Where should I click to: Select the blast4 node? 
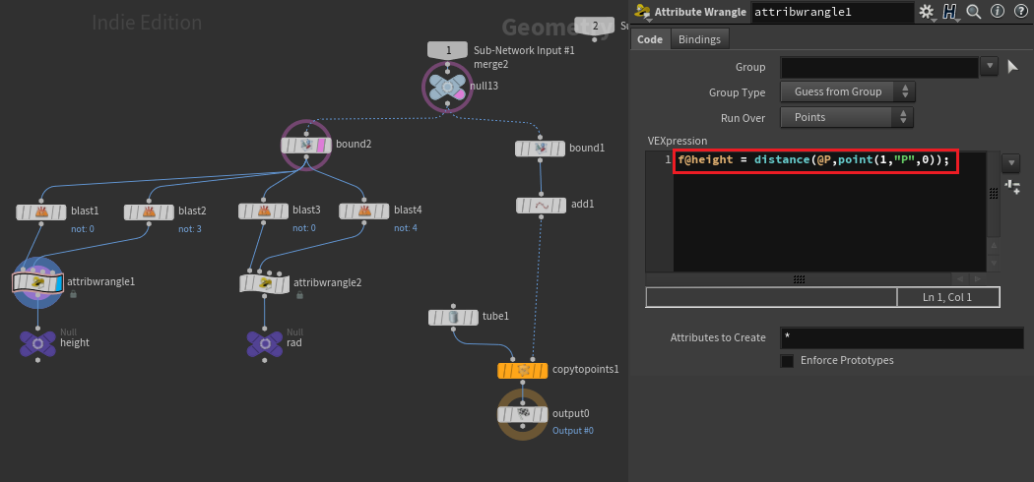pos(364,211)
